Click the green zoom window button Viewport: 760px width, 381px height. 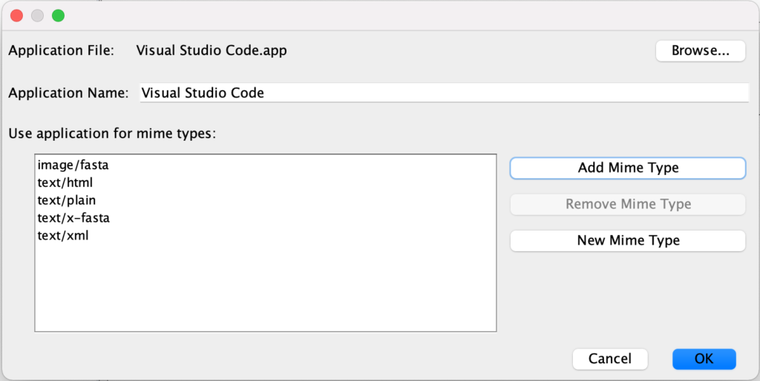coord(58,16)
